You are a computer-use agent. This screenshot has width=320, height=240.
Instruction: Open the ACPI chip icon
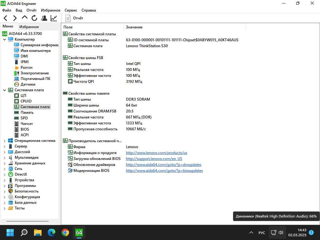click(17, 135)
